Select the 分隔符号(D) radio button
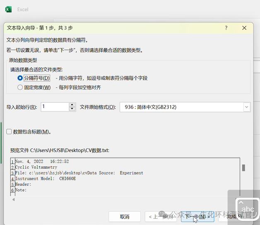The image size is (260, 225). [20, 78]
